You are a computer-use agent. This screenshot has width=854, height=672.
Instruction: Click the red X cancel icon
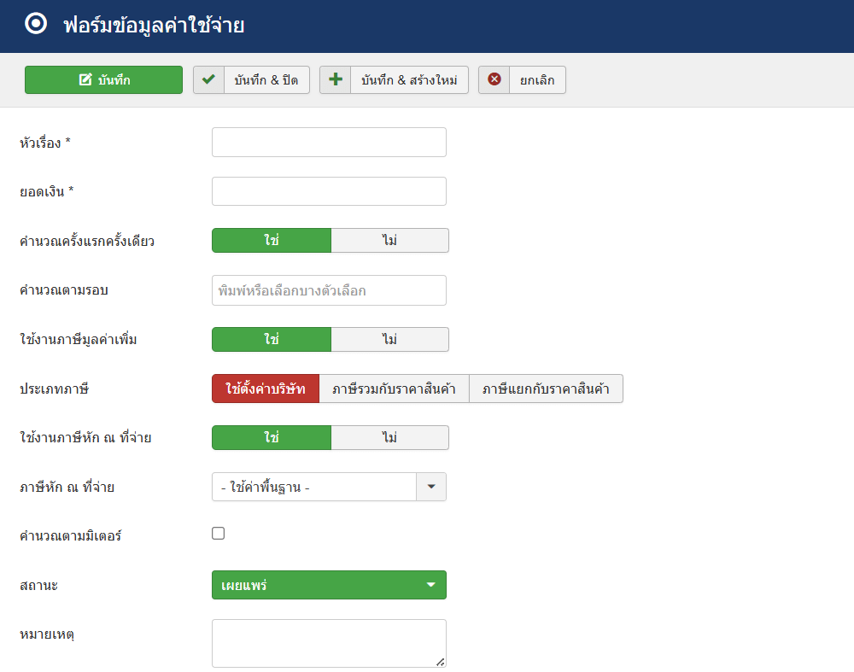click(494, 79)
